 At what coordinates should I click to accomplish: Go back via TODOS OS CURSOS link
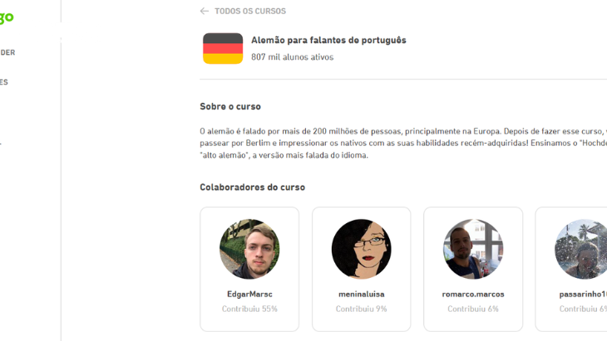point(250,11)
